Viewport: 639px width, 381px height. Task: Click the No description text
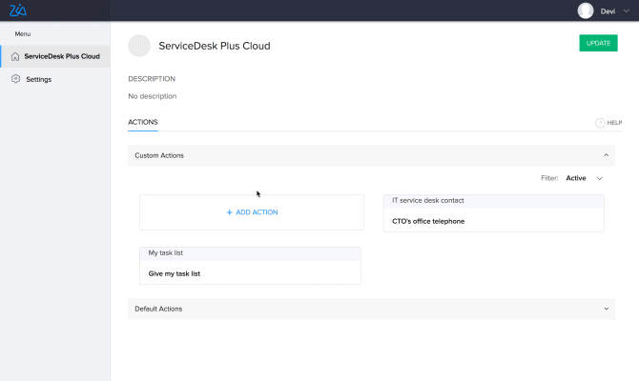pos(152,96)
